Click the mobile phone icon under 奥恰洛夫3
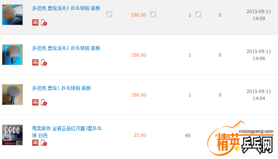This screenshot has height=159, width=278. [43, 23]
